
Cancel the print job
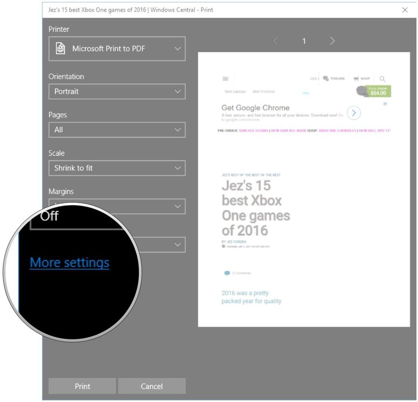tap(152, 386)
